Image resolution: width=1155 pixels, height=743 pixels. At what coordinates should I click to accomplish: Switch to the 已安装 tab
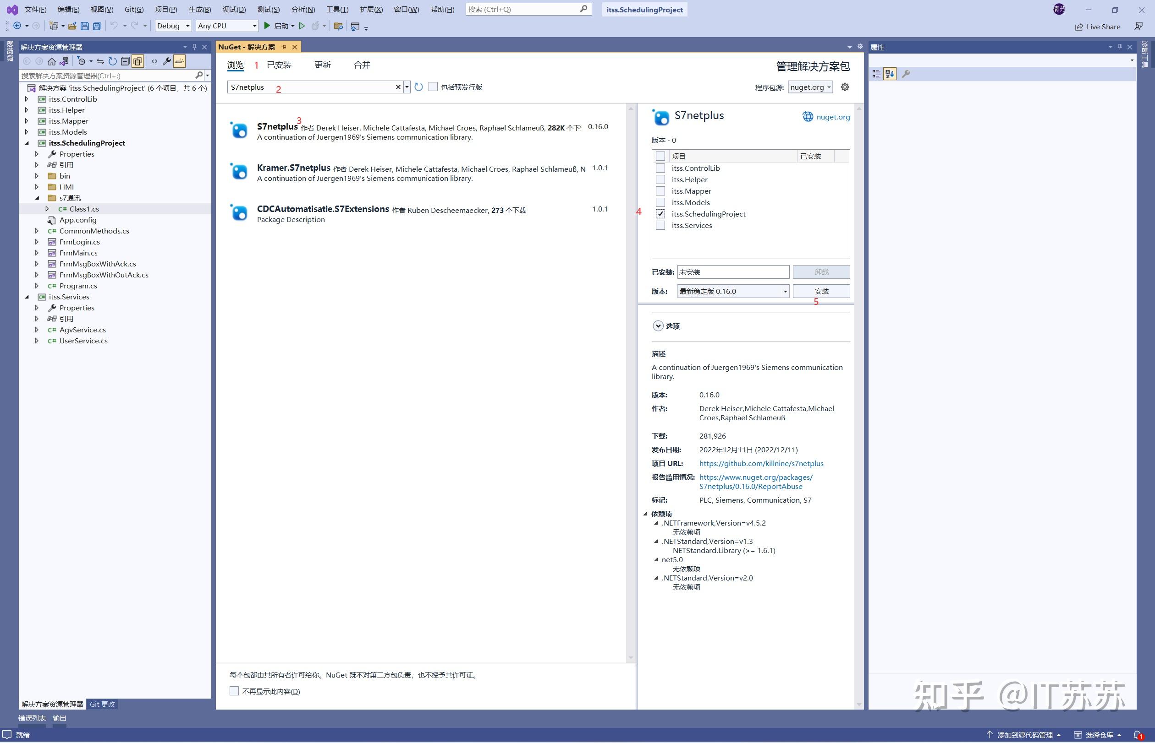coord(279,65)
